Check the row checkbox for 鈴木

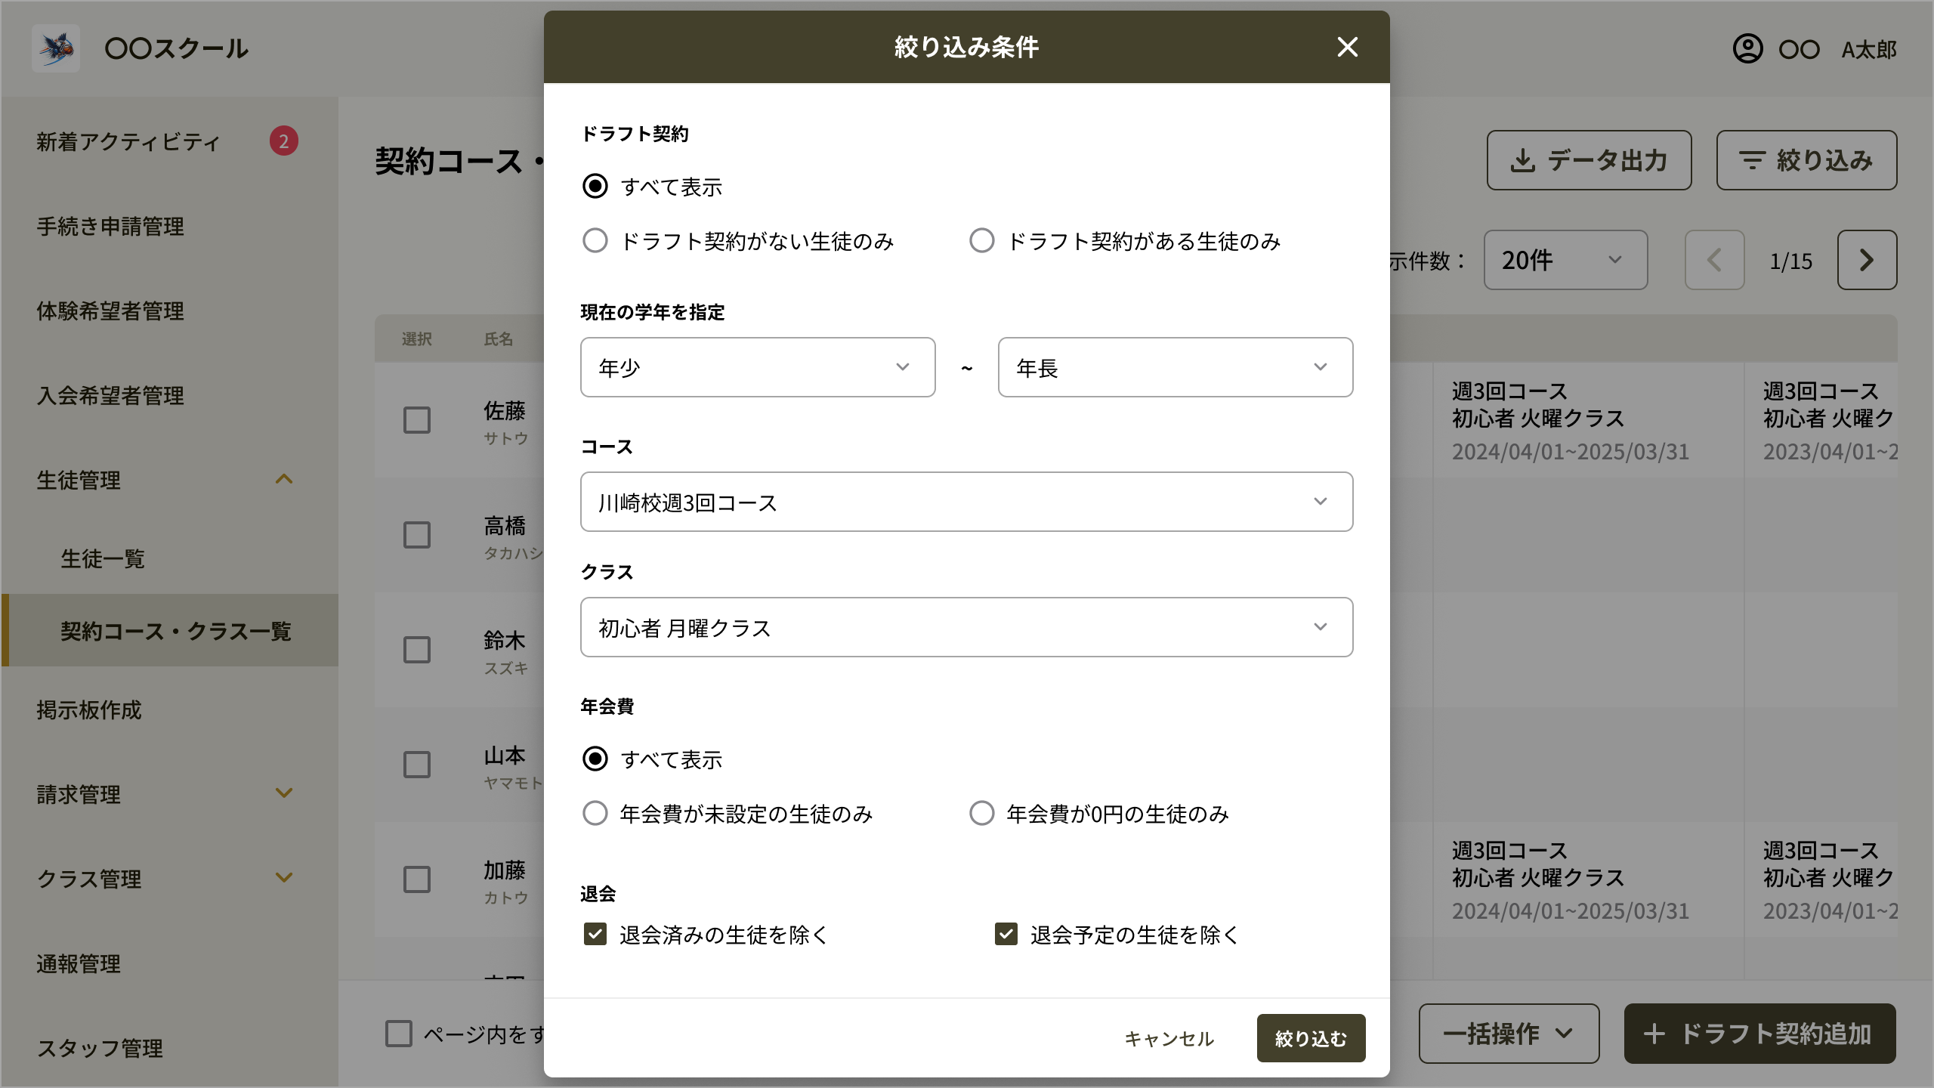click(x=417, y=650)
